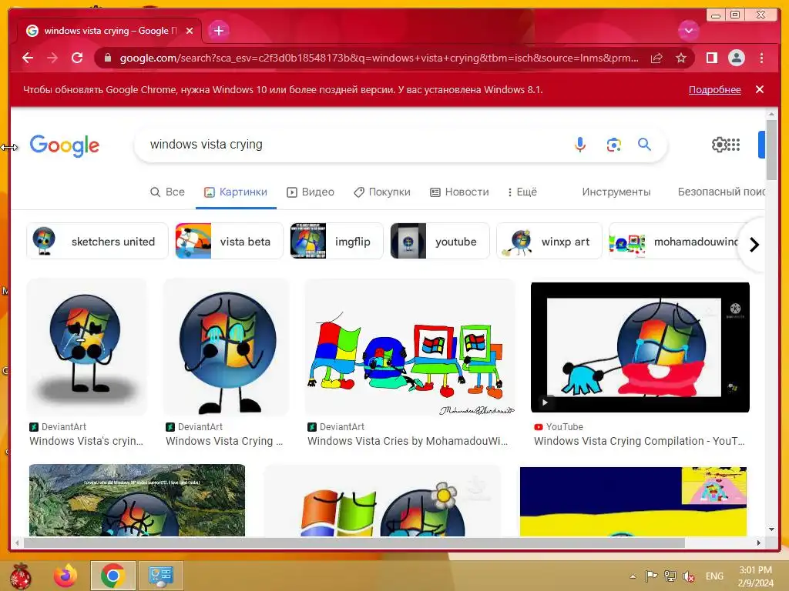
Task: Open Chrome's three-dot menu
Action: (x=761, y=58)
